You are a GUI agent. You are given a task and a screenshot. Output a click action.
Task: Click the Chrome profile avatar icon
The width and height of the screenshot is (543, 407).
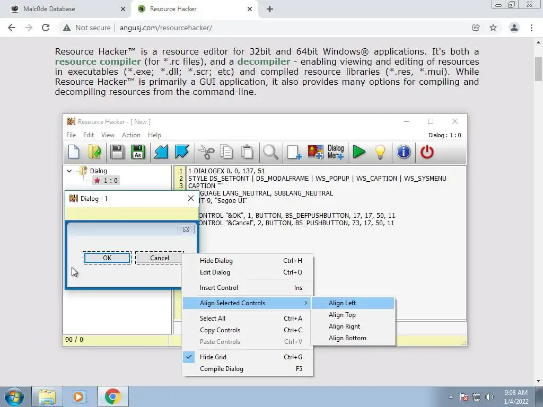514,28
